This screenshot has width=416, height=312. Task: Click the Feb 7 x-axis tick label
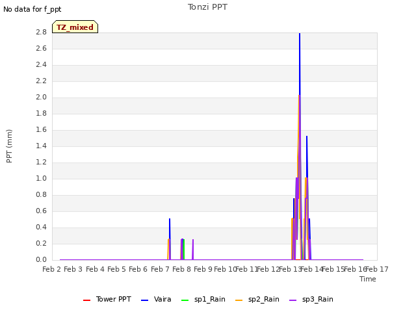pyautogui.click(x=160, y=269)
